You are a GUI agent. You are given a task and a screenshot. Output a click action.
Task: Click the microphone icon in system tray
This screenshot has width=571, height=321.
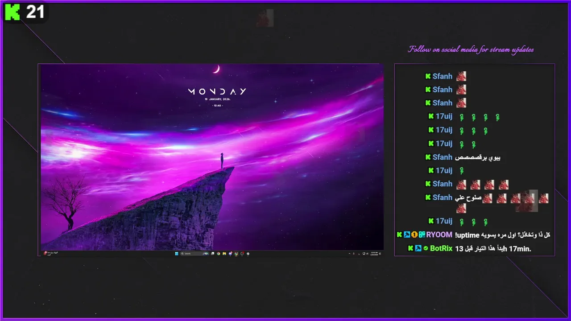click(354, 254)
